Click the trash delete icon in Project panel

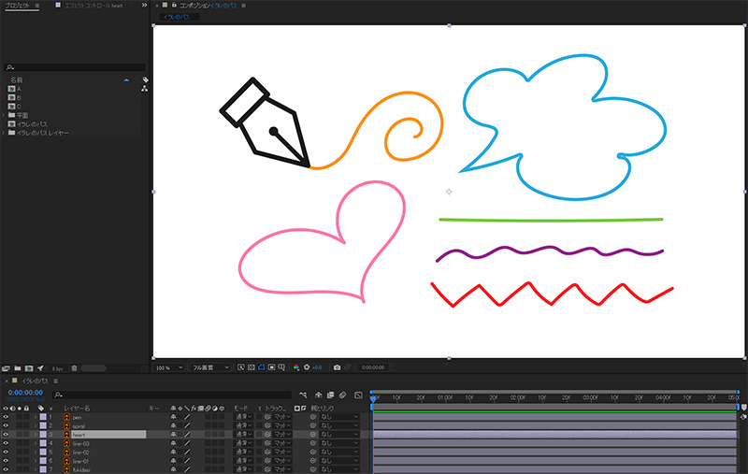(x=74, y=368)
